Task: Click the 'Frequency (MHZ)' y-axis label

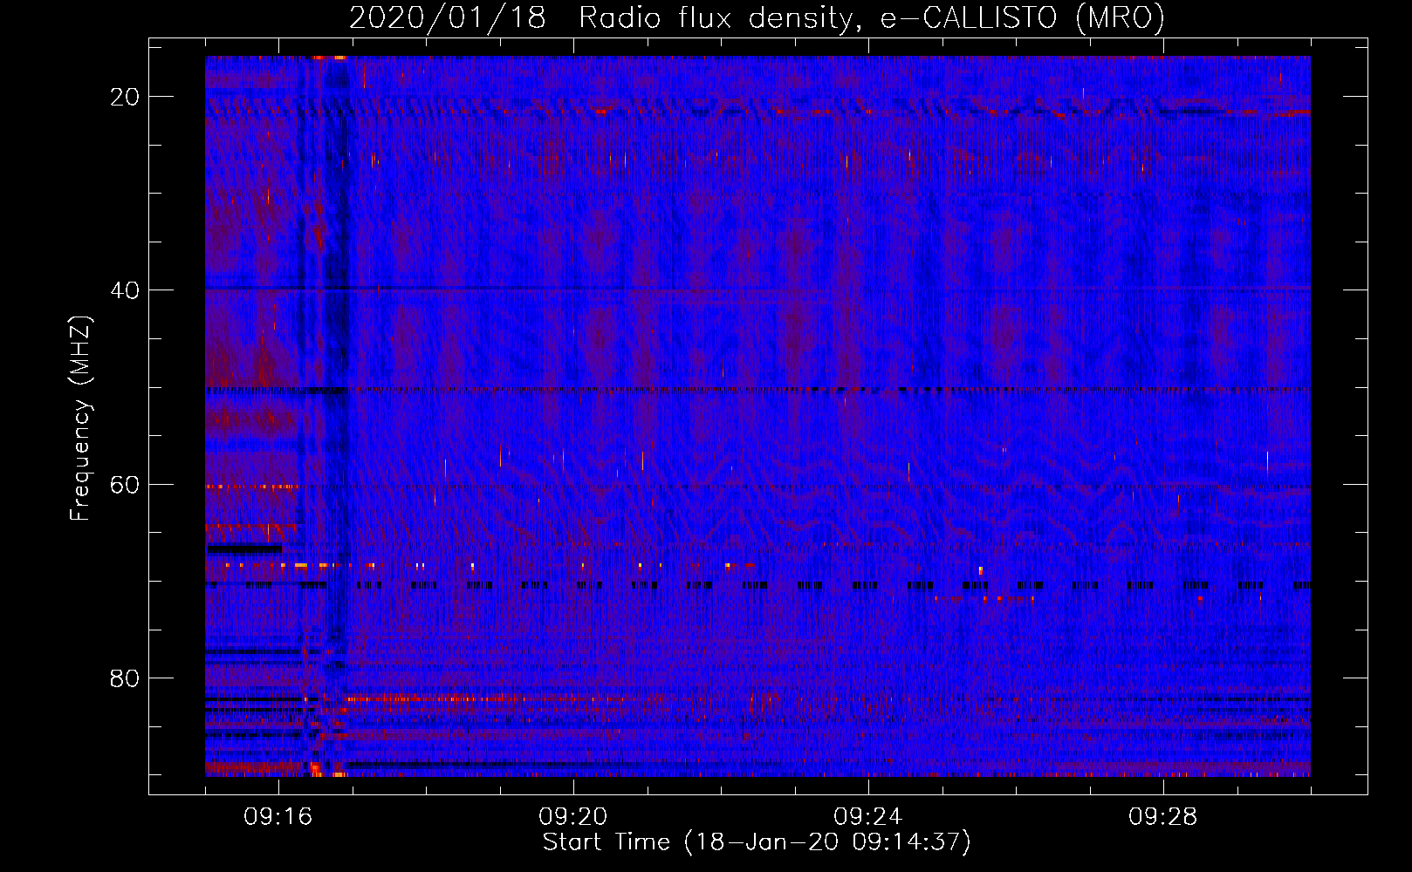Action: (80, 419)
